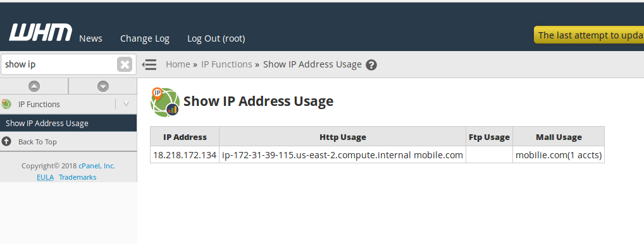This screenshot has height=244, width=644.
Task: Log Out of root account
Action: (216, 38)
